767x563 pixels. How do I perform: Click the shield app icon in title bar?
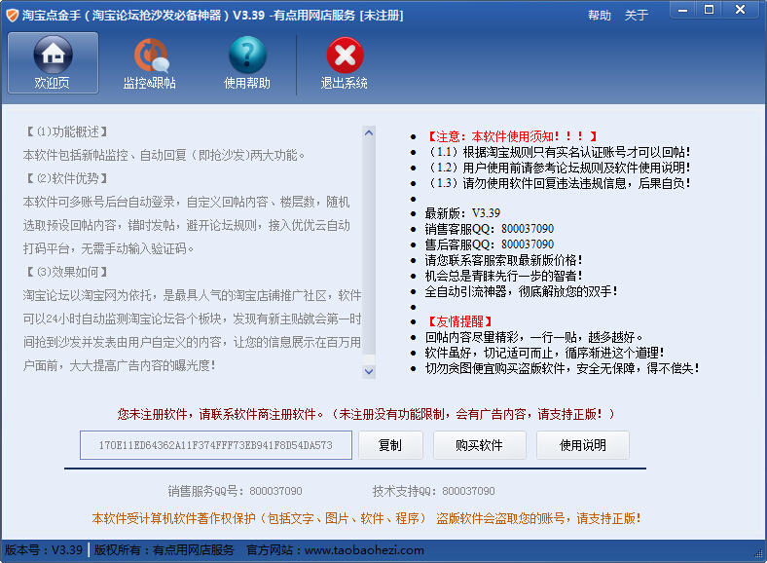(x=12, y=15)
